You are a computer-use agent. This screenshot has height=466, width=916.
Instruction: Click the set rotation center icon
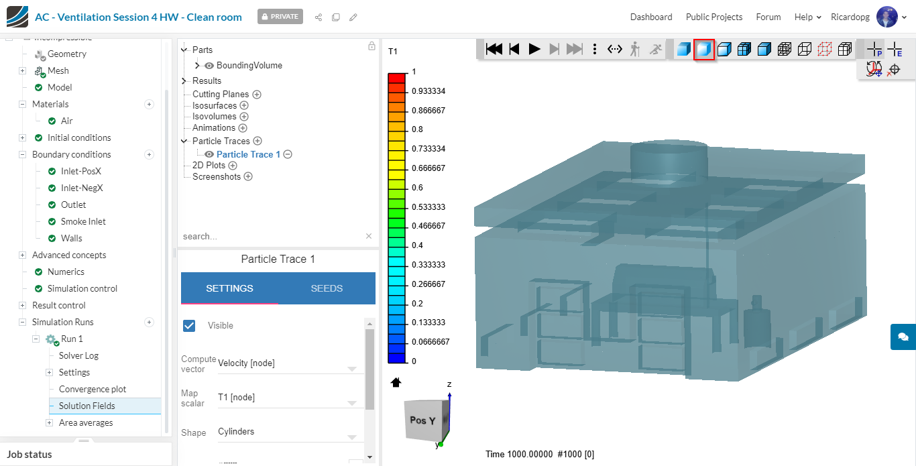[x=874, y=69]
